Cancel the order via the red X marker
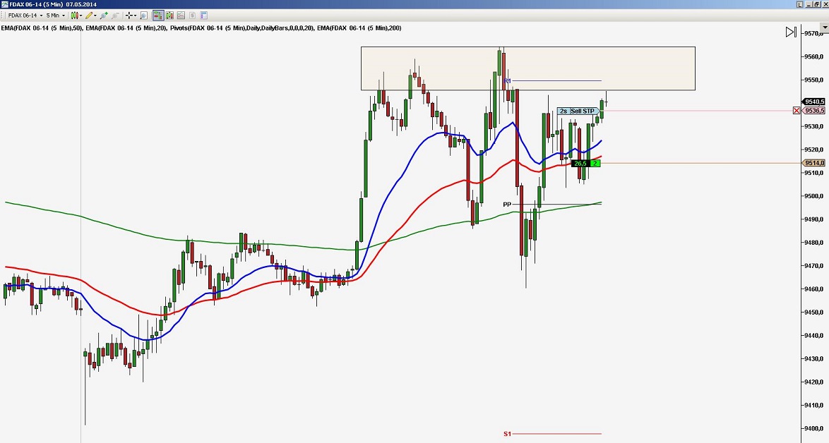This screenshot has height=443, width=829. 797,110
